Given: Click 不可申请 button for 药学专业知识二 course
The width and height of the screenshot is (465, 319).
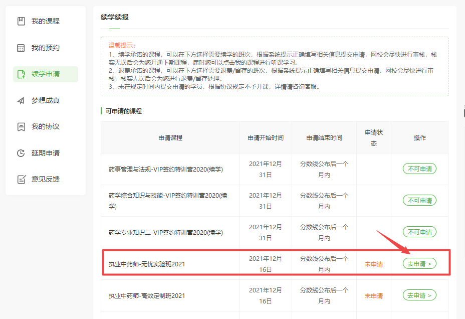Looking at the screenshot, I should (x=419, y=232).
